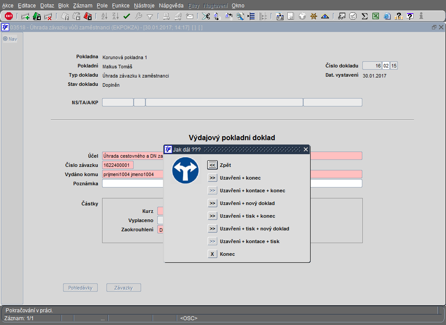This screenshot has height=325, width=446.
Task: Choose Uzavření + tisk + nový doklad button
Action: point(212,229)
